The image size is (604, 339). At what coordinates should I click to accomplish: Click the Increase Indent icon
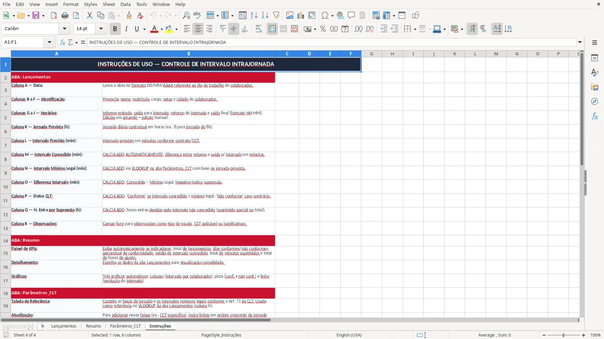(x=384, y=29)
